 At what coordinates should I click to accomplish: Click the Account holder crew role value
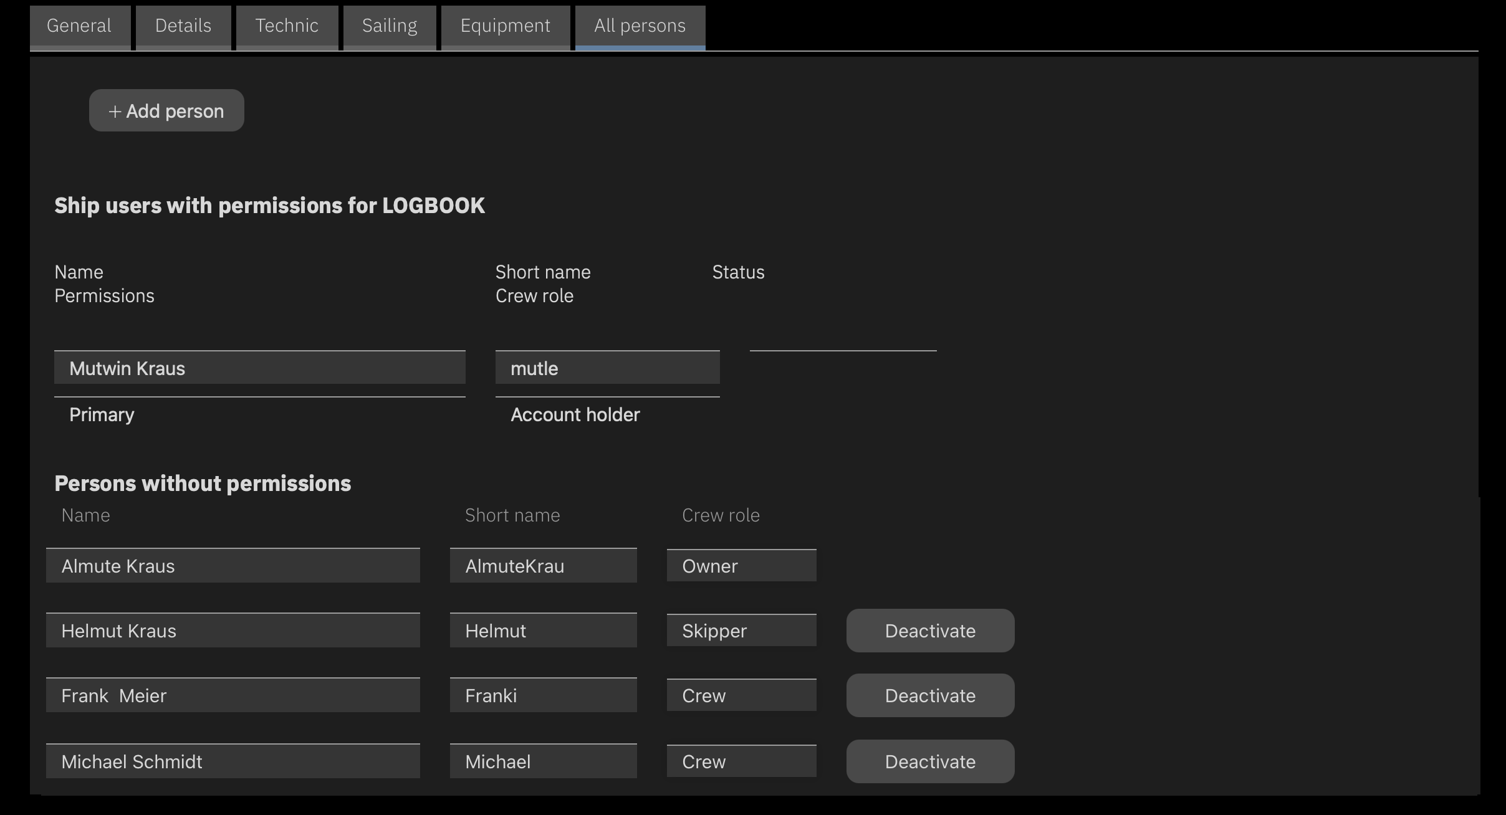575,414
